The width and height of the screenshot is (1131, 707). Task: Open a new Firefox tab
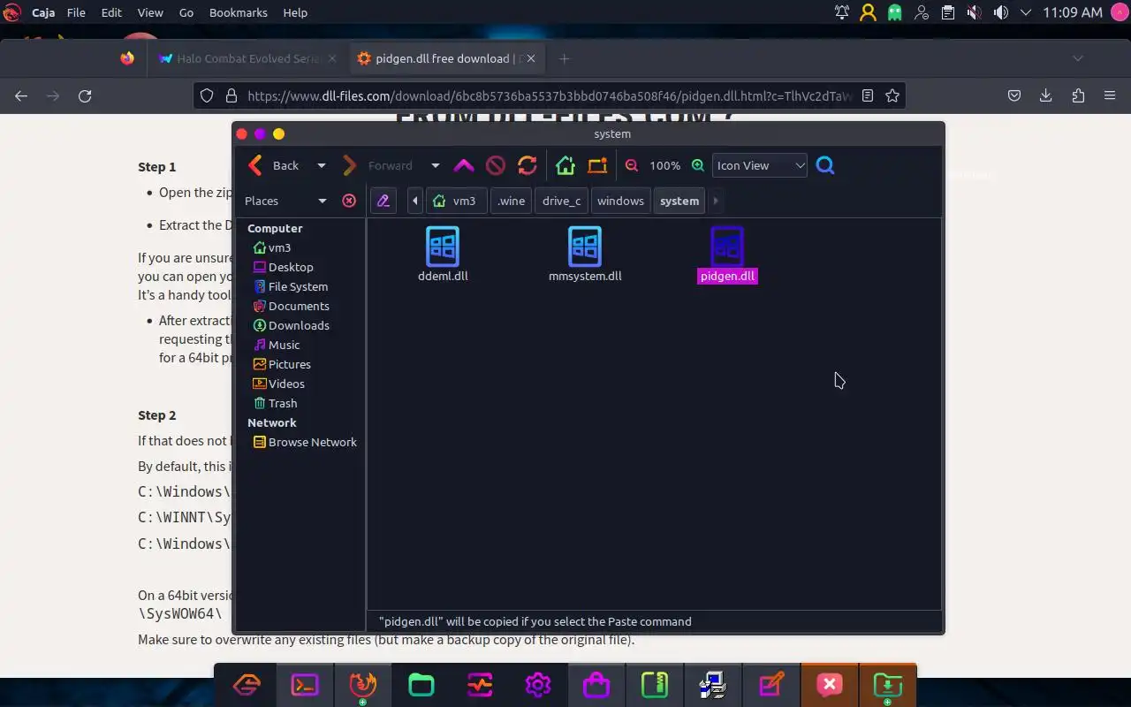[565, 58]
